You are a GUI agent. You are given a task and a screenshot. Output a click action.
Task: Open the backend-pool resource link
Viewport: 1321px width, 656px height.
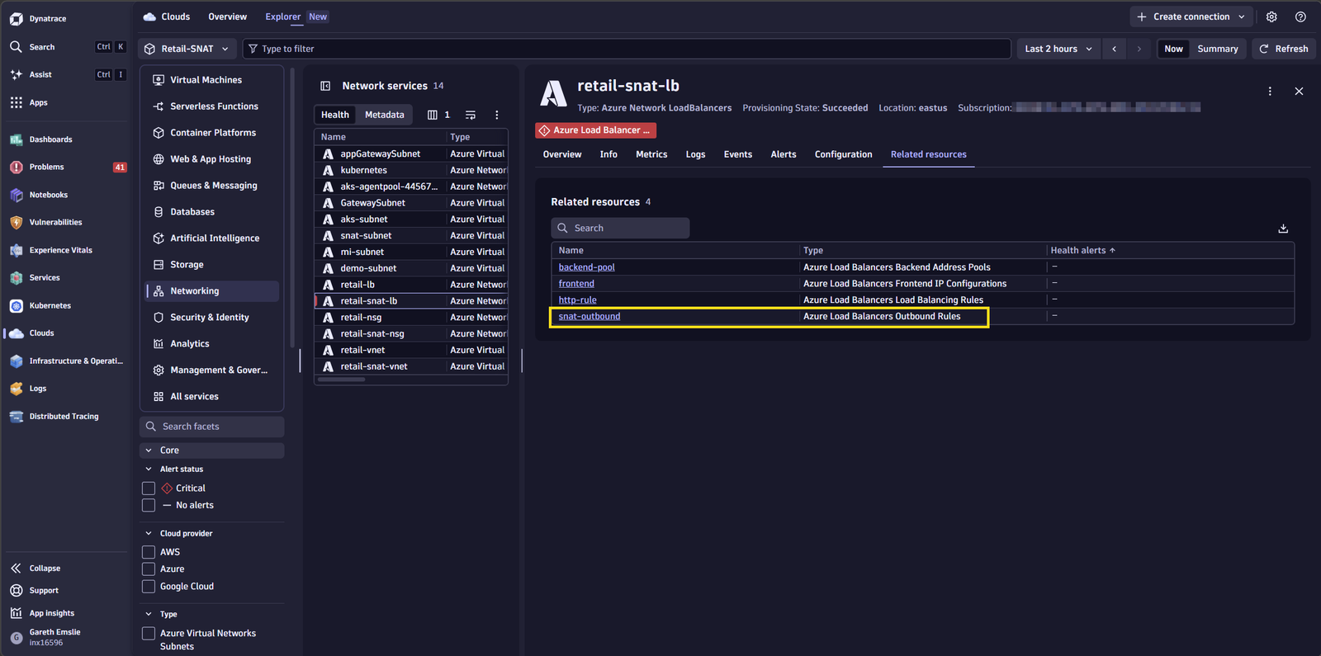587,267
